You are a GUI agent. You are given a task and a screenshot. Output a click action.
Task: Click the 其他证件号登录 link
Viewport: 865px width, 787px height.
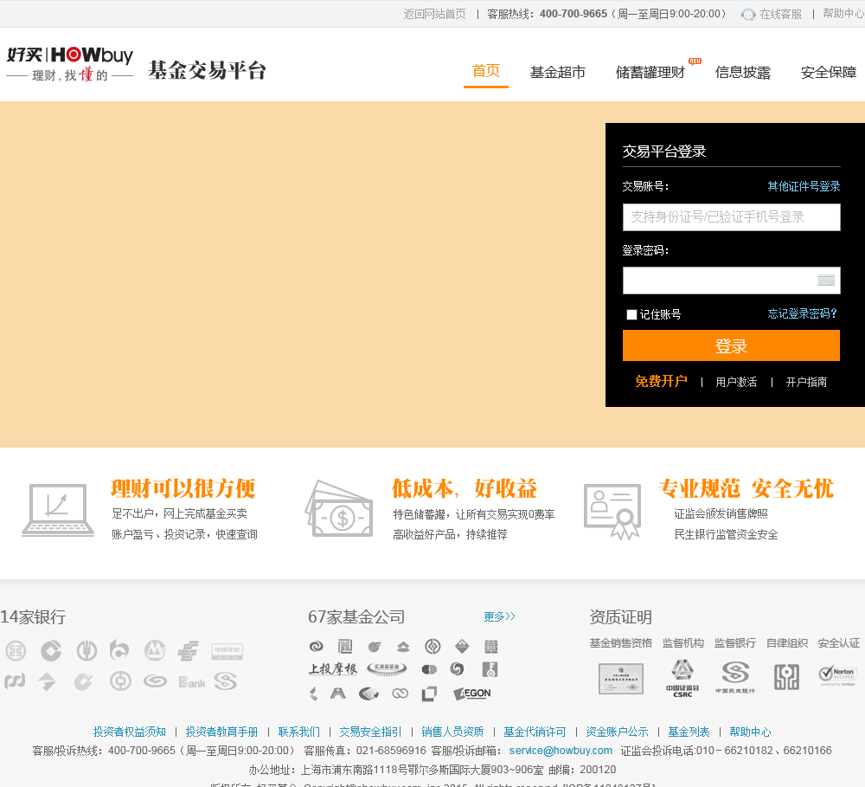pyautogui.click(x=804, y=186)
